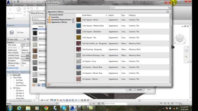Image resolution: width=198 pixels, height=111 pixels.
Task: Choose the 12in Running - Burgundy asset
Action: point(123,49)
